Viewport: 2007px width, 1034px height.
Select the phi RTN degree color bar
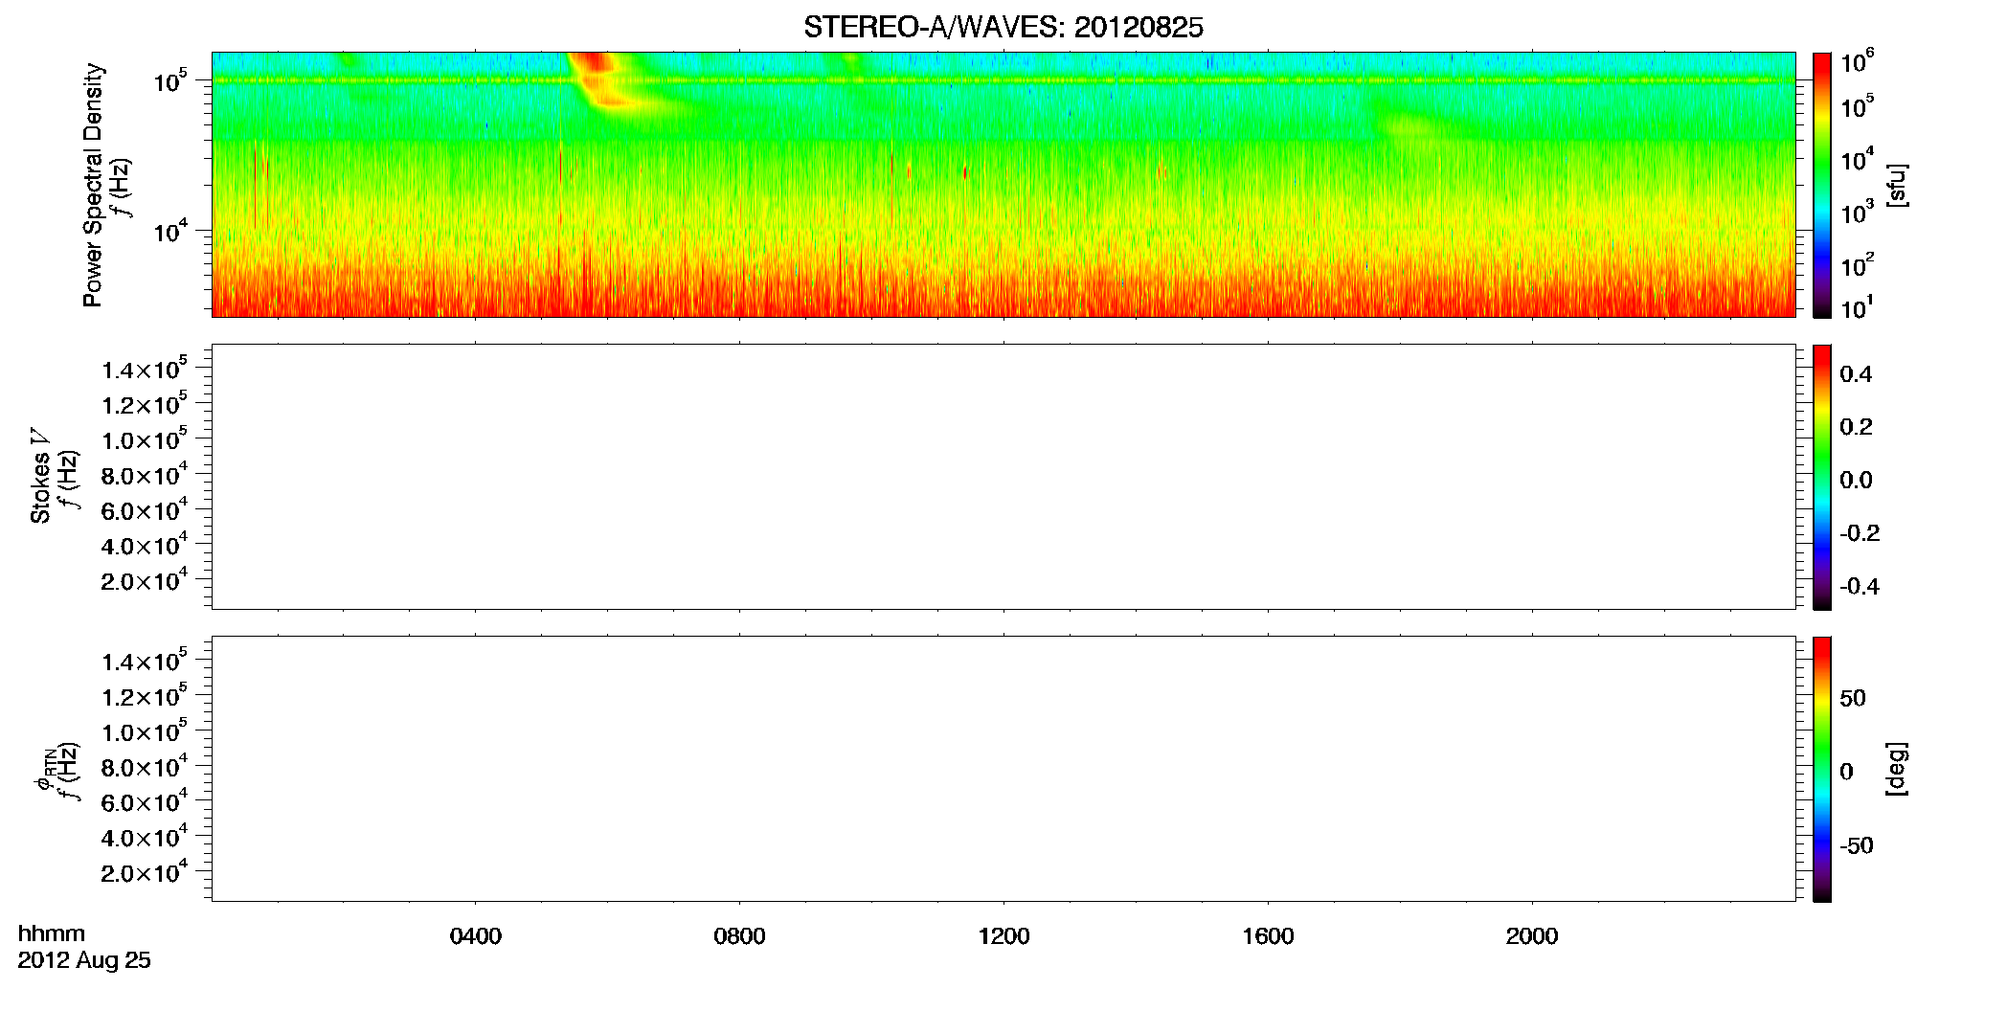pos(1821,769)
